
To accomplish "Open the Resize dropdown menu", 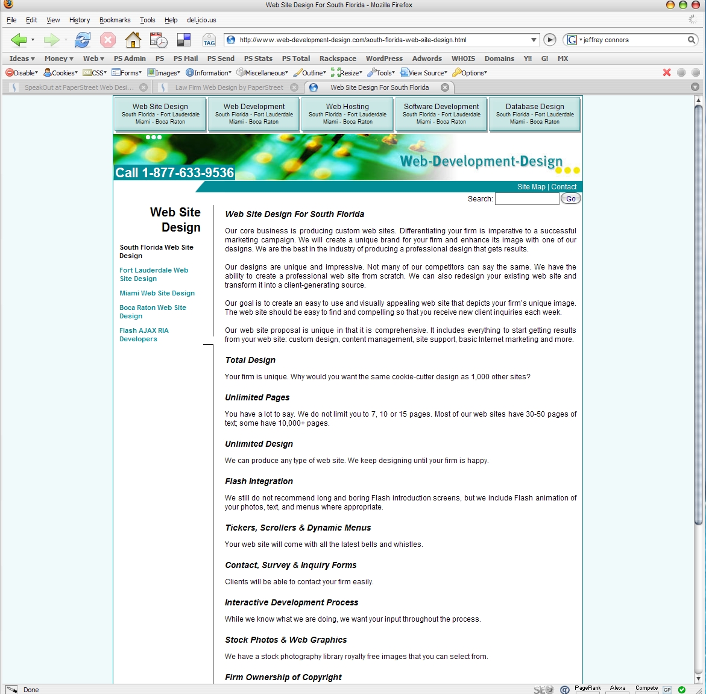I will coord(347,72).
